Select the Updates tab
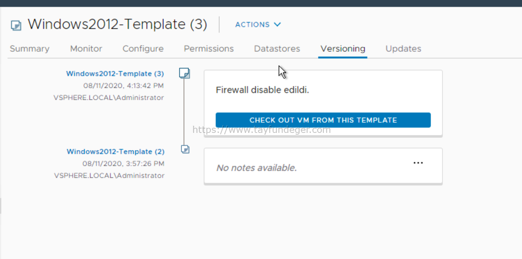522x259 pixels. click(x=403, y=49)
